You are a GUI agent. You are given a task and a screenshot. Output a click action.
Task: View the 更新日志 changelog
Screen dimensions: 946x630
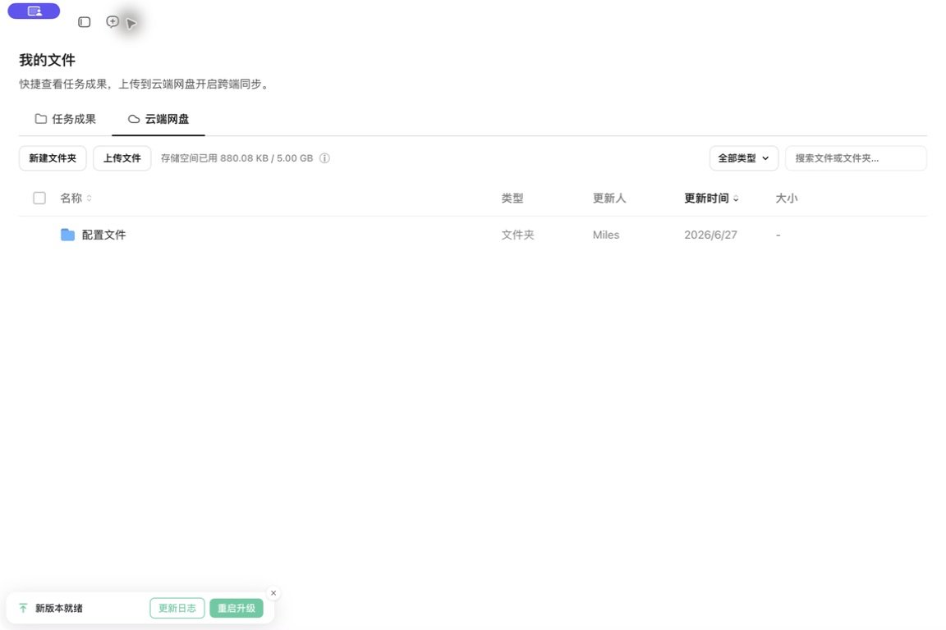[177, 609]
